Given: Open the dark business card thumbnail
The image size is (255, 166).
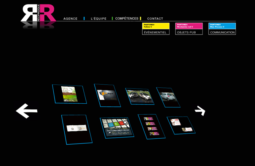Looking at the screenshot, I should click(x=107, y=95).
